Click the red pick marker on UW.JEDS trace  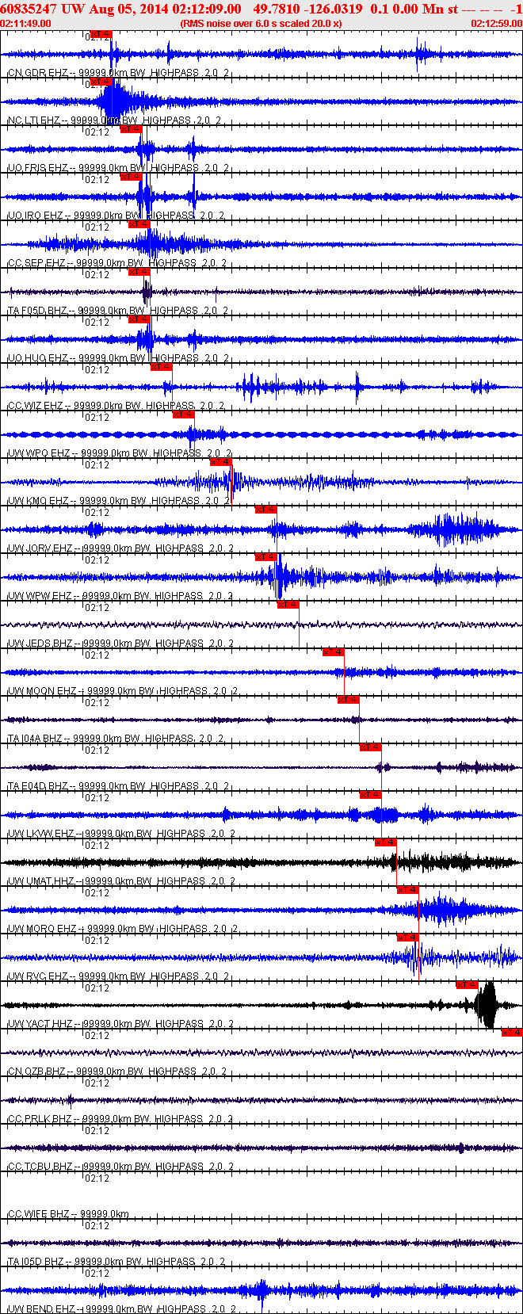[288, 605]
